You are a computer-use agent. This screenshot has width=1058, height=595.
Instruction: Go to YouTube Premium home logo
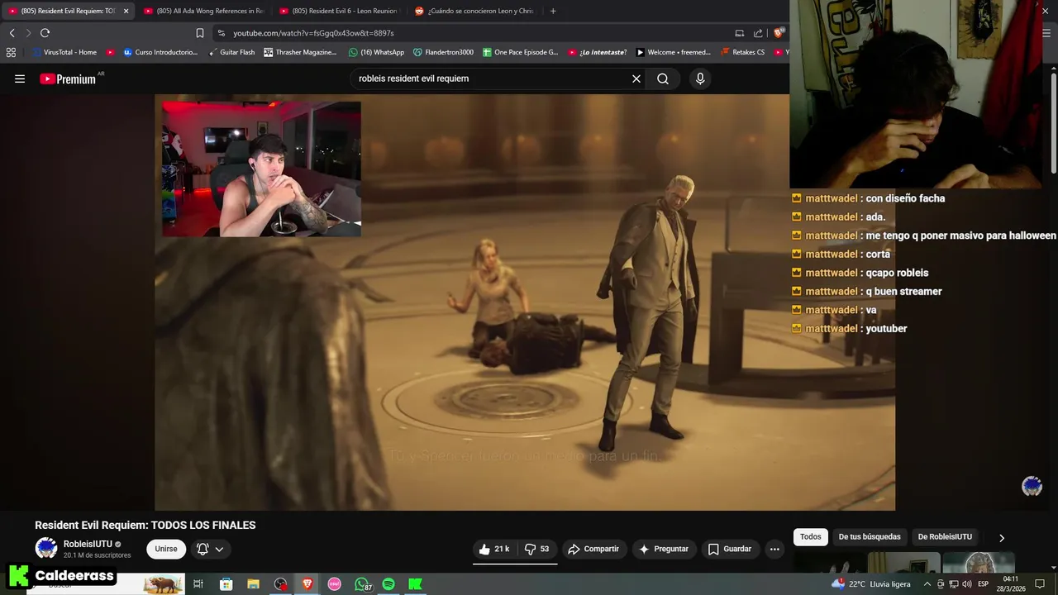69,79
